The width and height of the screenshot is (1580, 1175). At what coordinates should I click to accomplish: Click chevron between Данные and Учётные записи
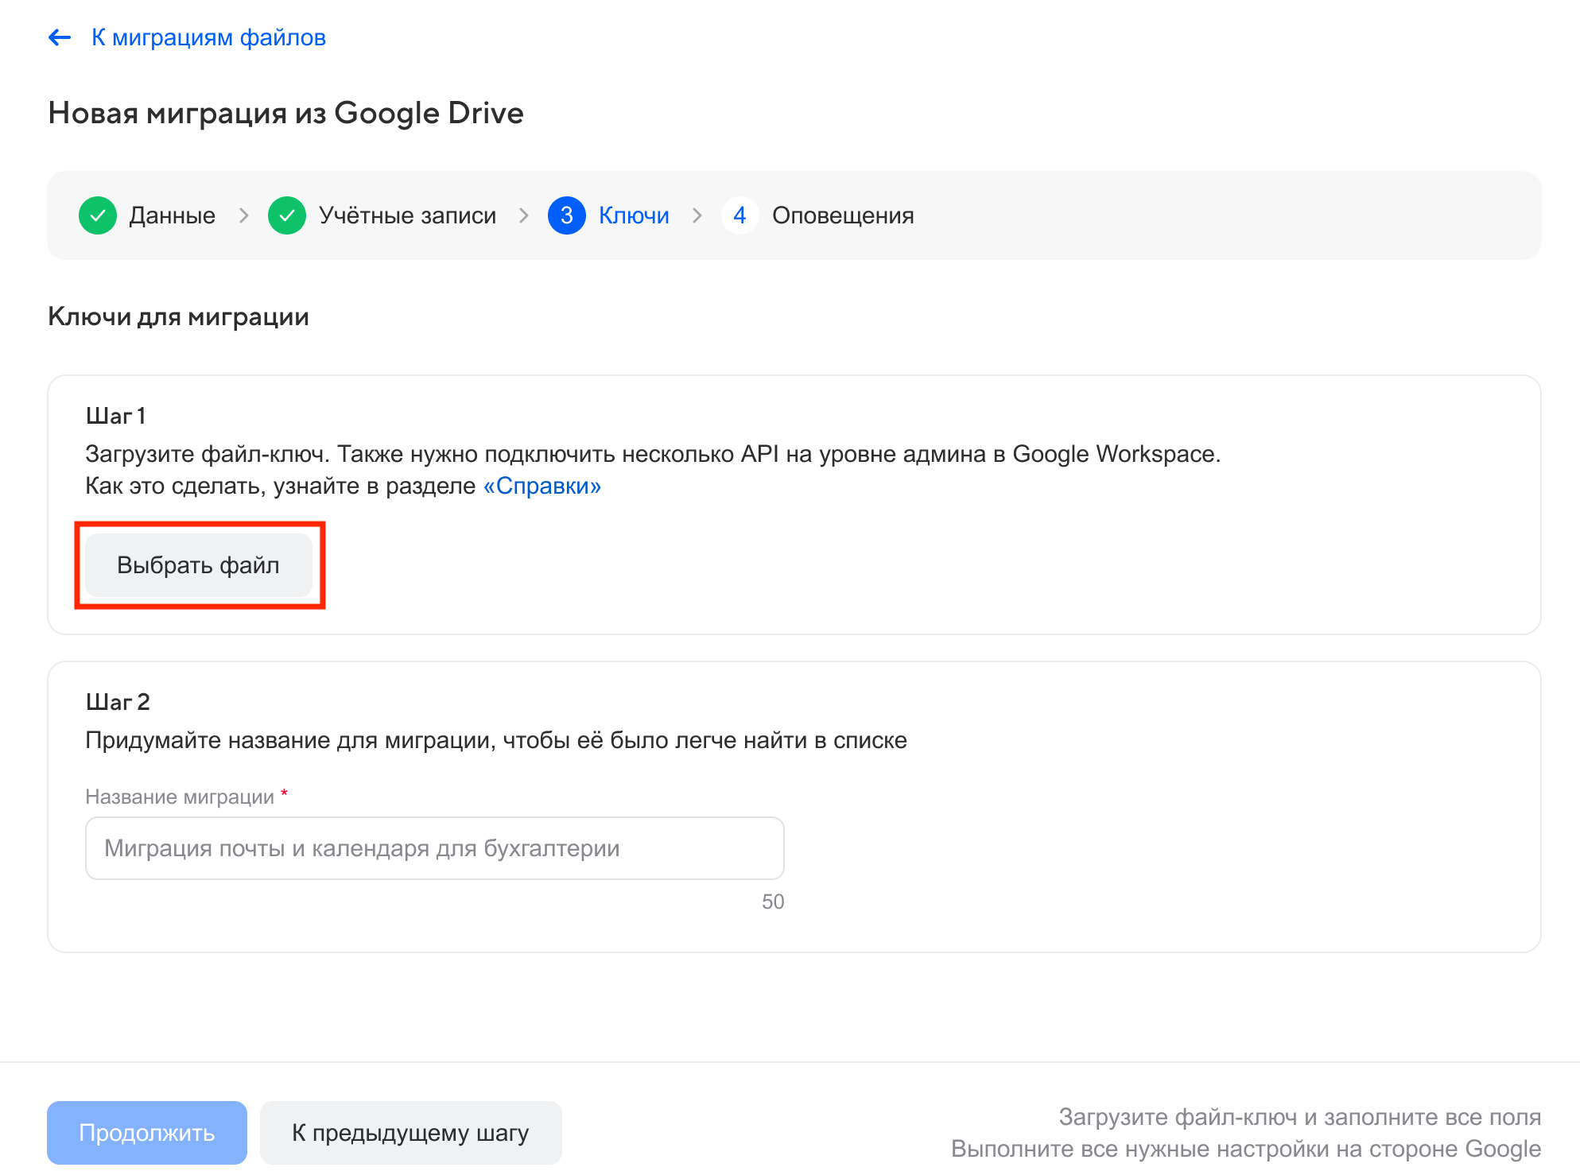244,215
